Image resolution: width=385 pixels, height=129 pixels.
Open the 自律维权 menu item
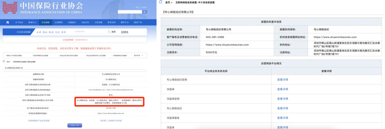(x=59, y=22)
